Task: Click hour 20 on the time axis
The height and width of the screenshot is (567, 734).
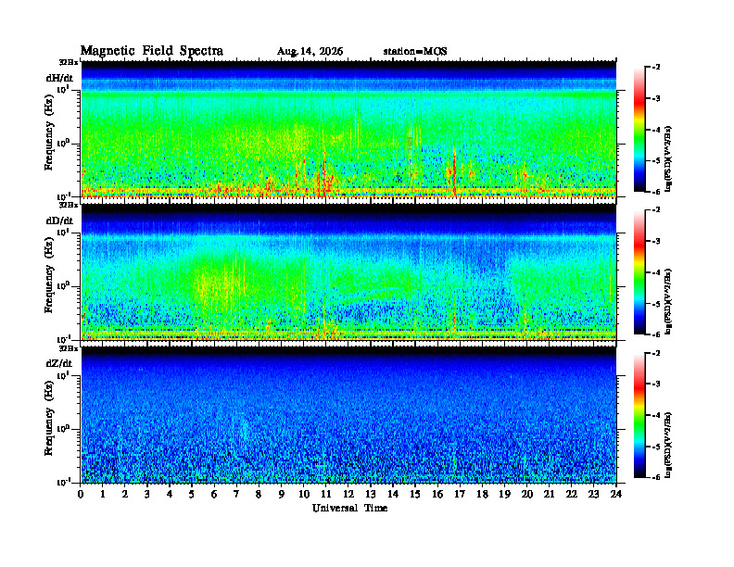Action: [x=526, y=494]
